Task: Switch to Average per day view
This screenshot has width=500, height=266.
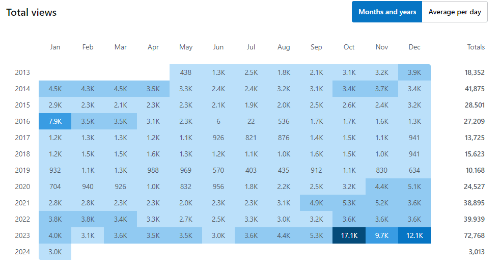Action: (x=454, y=12)
